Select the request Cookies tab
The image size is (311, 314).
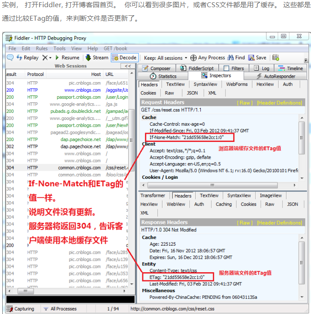point(148,93)
